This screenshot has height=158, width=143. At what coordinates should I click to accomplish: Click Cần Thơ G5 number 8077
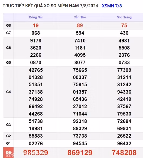(x=80, y=62)
